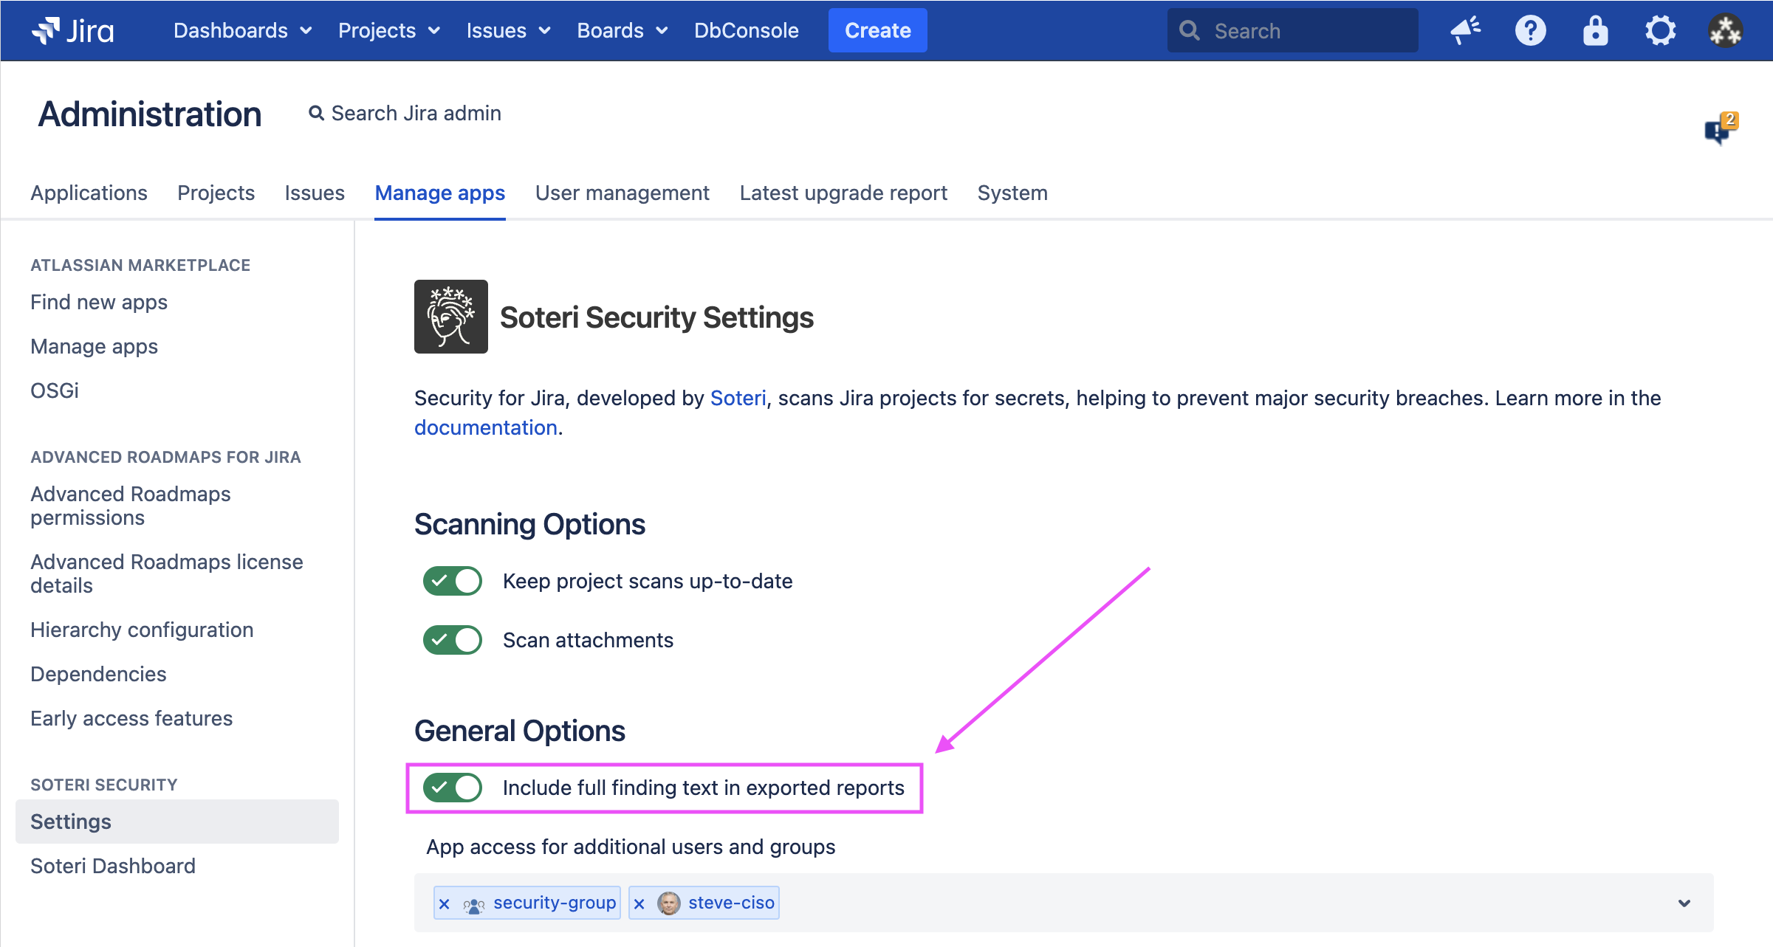Switch to the User management tab
The width and height of the screenshot is (1773, 947).
click(x=622, y=193)
